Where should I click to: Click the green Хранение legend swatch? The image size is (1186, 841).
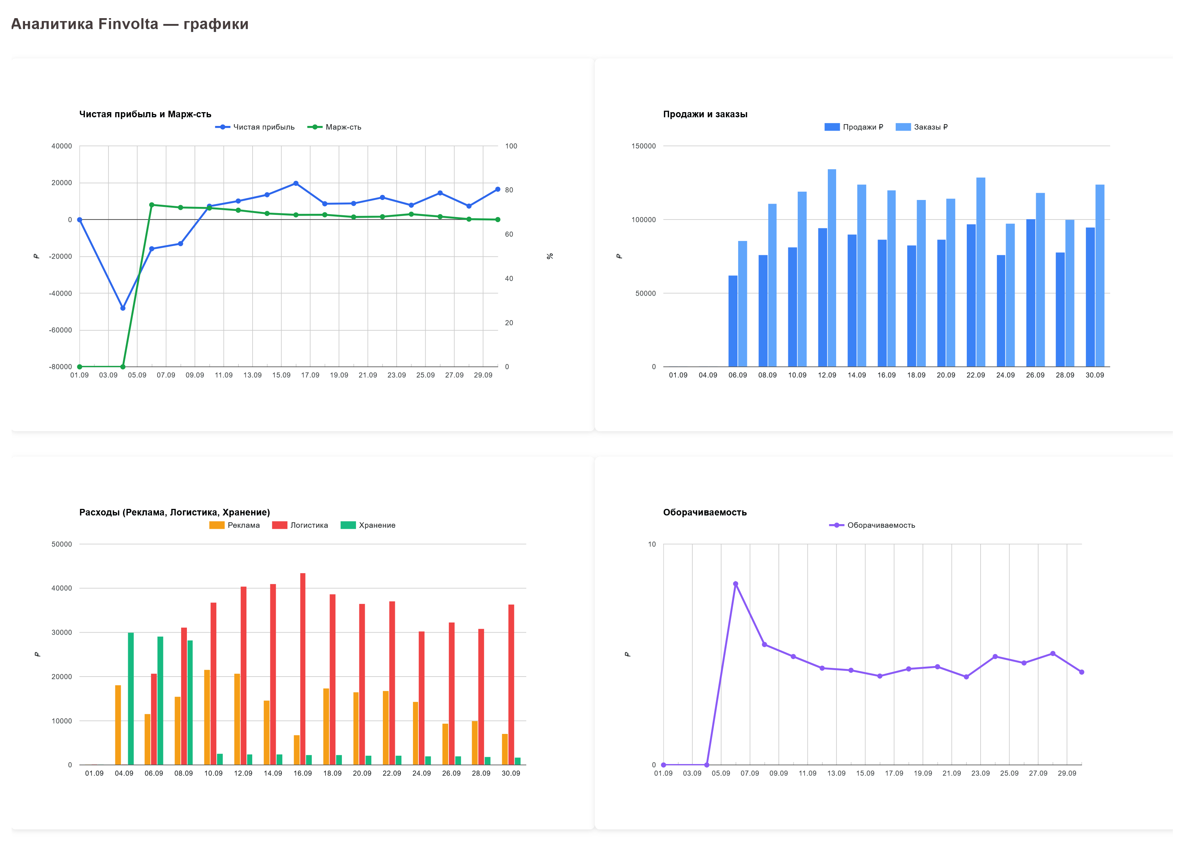point(348,525)
